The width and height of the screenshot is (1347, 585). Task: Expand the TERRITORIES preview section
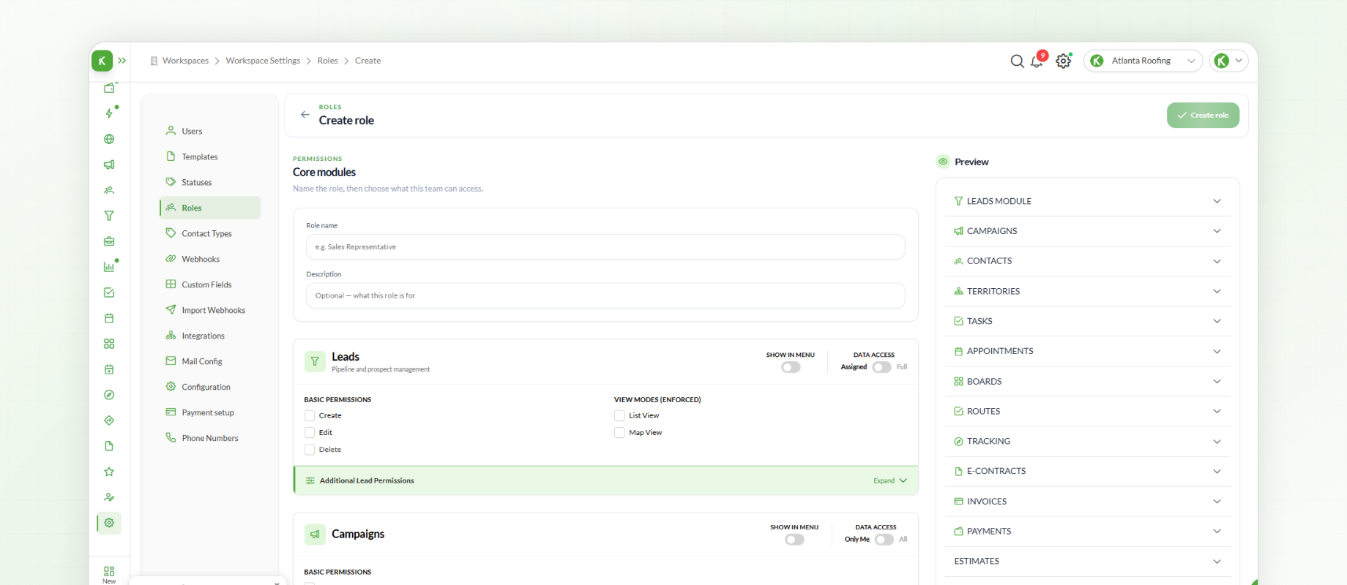[x=1088, y=291]
